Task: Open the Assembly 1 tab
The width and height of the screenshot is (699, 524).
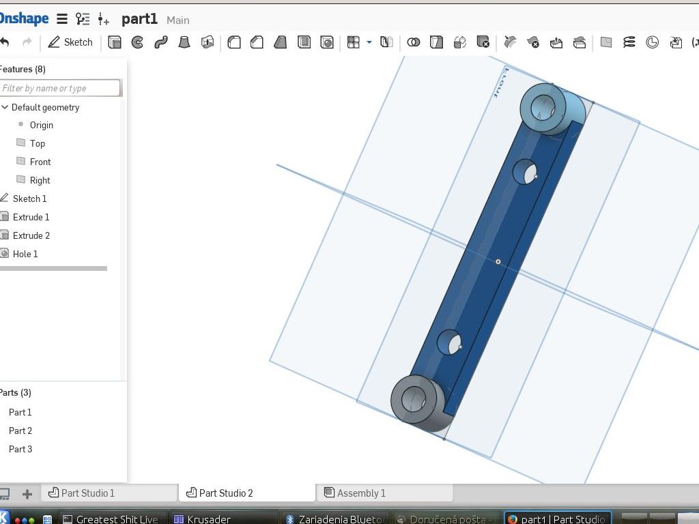Action: click(360, 493)
